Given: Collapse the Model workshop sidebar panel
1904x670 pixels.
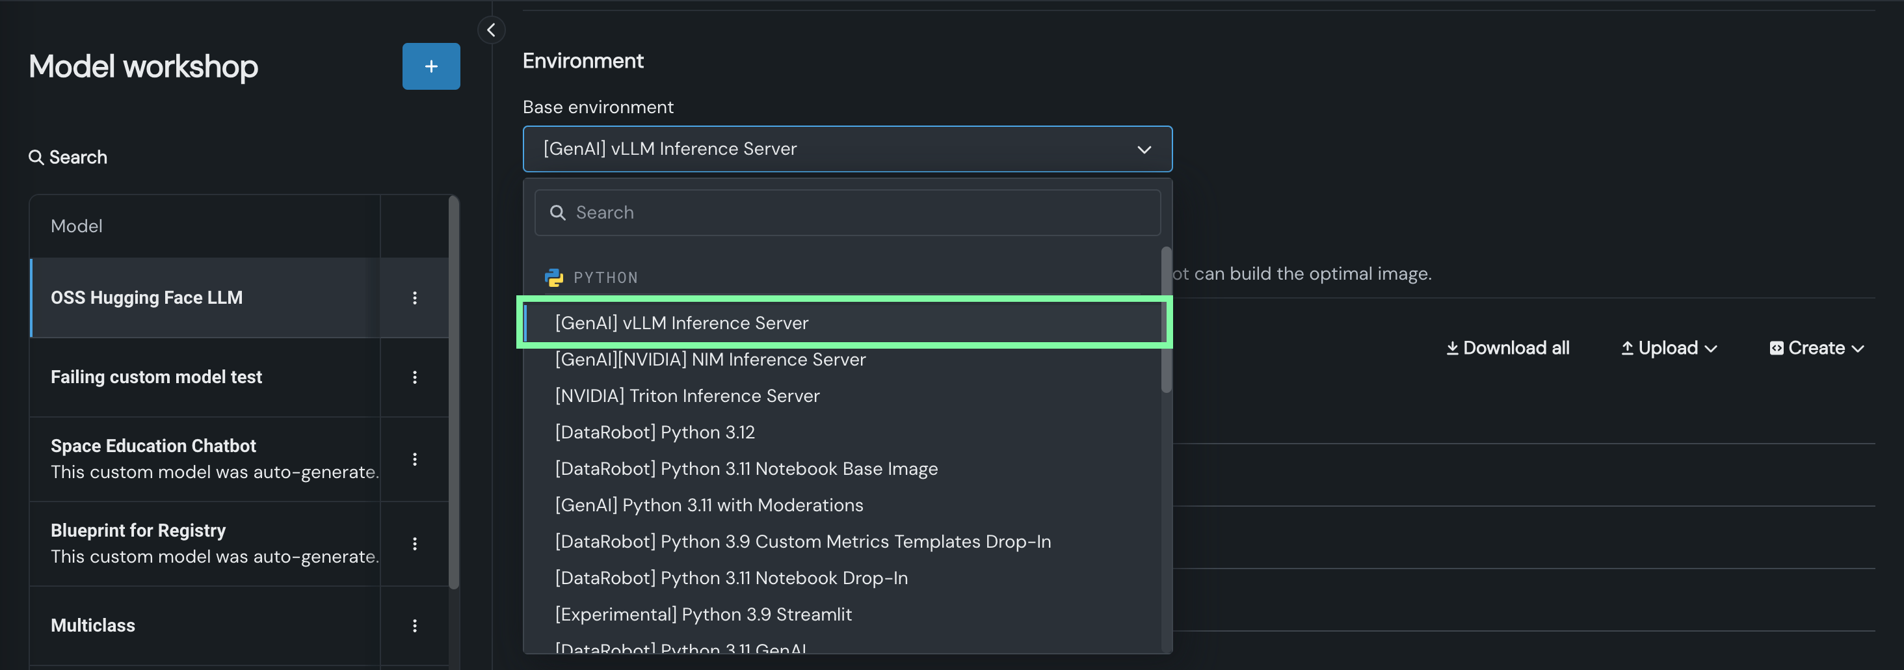Looking at the screenshot, I should (x=491, y=31).
